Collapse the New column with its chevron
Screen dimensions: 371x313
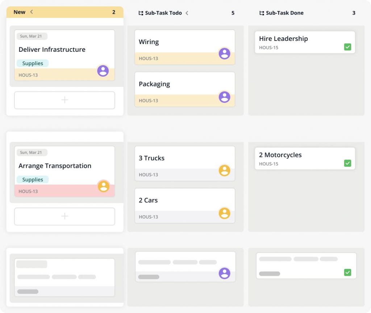(x=32, y=12)
